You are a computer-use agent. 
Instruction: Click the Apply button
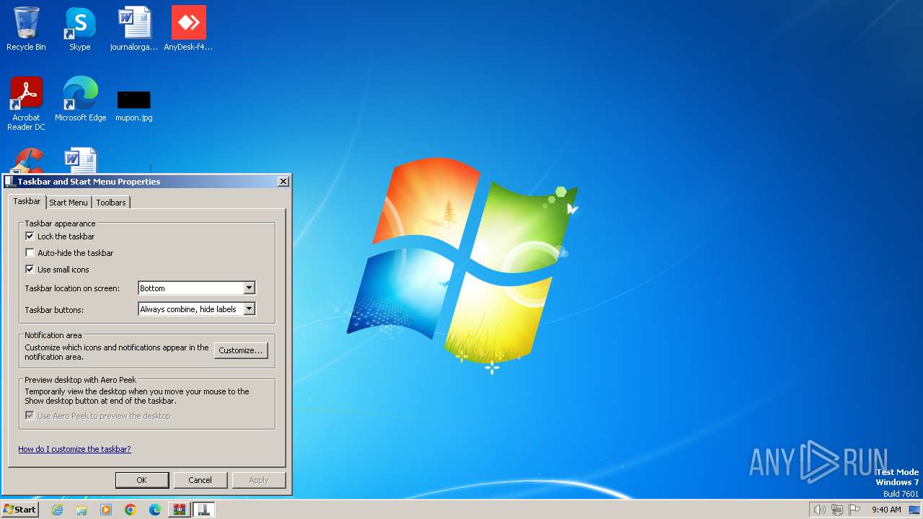(x=259, y=480)
